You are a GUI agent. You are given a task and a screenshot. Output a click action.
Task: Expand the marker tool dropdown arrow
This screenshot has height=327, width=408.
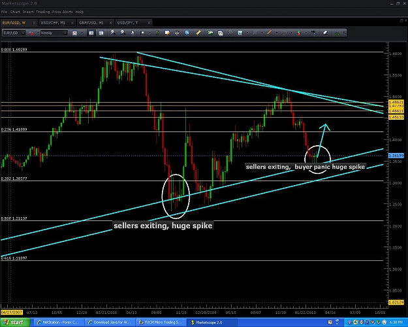pos(150,33)
